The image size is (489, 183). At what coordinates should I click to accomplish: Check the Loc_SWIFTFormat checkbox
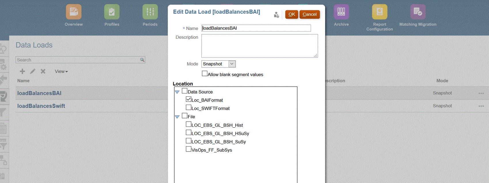pos(189,108)
